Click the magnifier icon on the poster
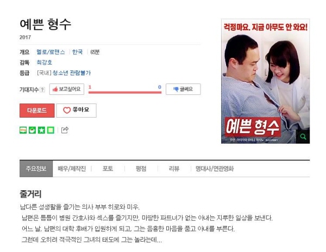 pyautogui.click(x=303, y=137)
